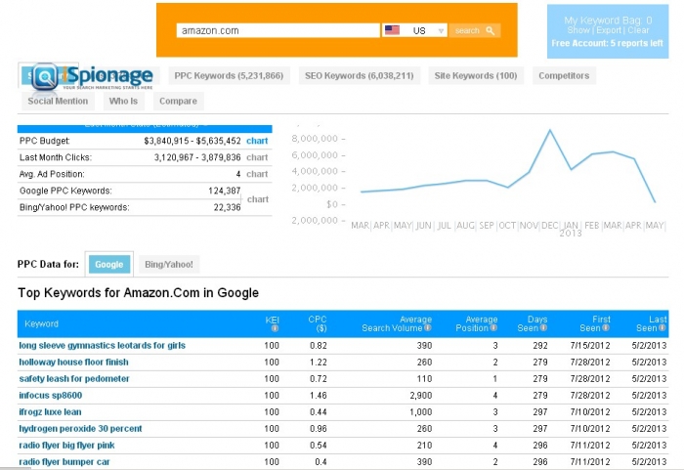Viewport: 684px width, 470px height.
Task: Click Show in My Keyword Bag
Action: tap(577, 30)
